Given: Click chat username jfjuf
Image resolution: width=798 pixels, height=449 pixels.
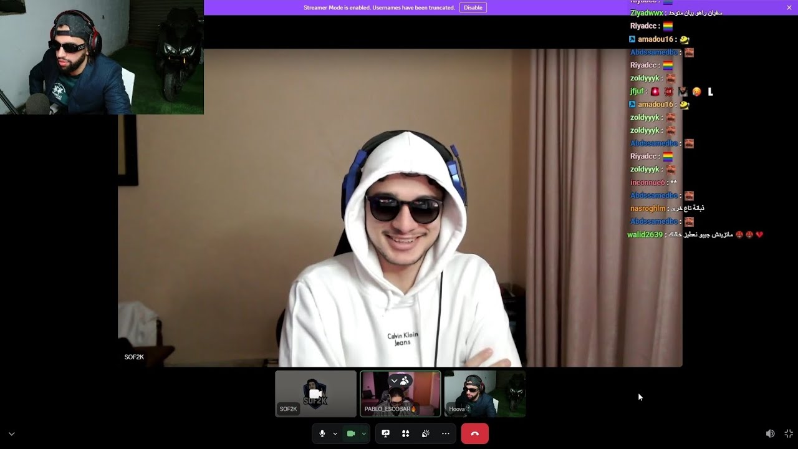Looking at the screenshot, I should (637, 92).
